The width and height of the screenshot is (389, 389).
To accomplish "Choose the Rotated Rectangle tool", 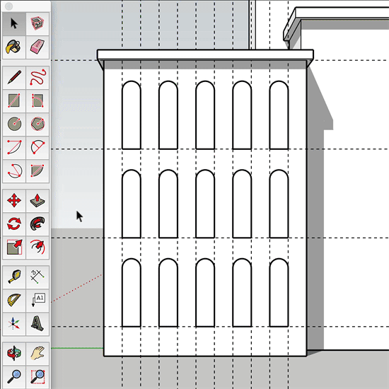I will coord(37,100).
